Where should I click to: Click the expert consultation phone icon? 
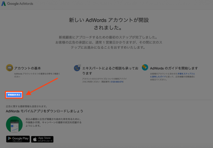coord(77,68)
